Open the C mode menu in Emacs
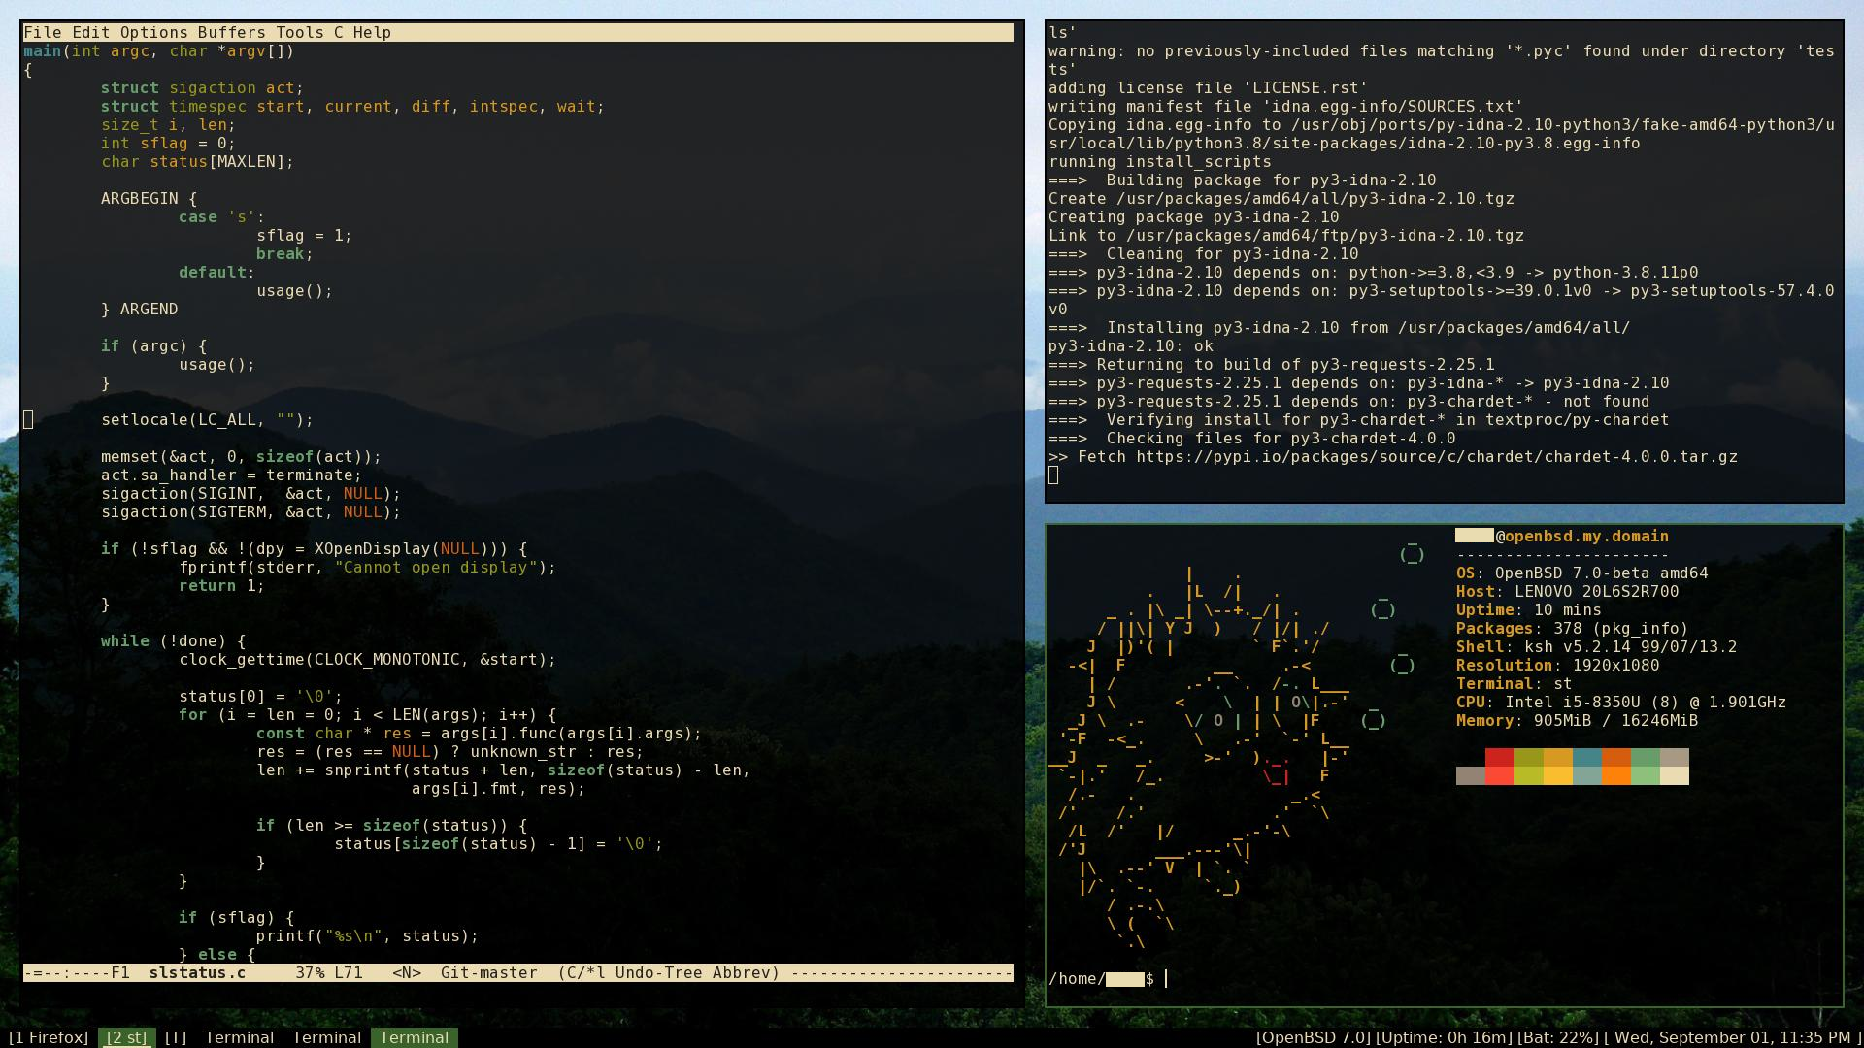 pyautogui.click(x=339, y=32)
